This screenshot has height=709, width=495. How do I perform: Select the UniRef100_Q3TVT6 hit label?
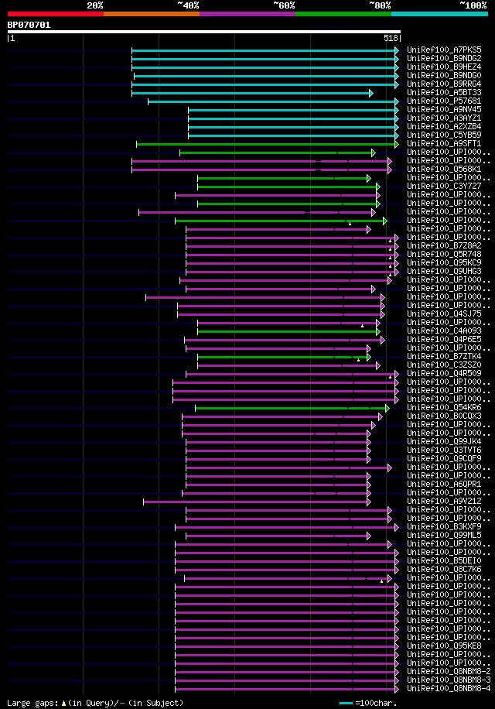(x=444, y=450)
